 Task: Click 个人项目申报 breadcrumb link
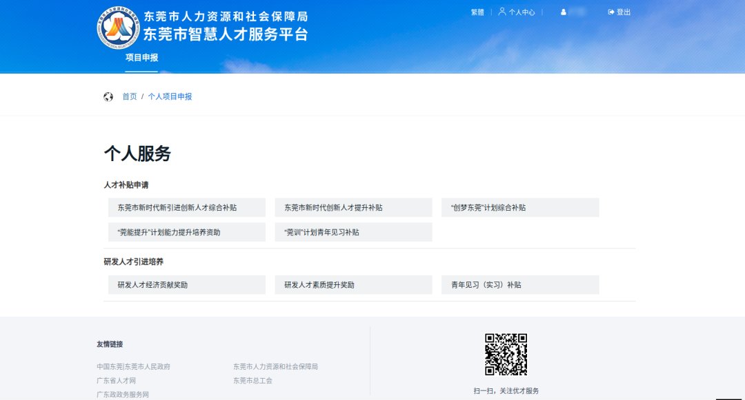click(170, 97)
